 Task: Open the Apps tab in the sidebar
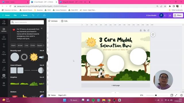click(4, 84)
